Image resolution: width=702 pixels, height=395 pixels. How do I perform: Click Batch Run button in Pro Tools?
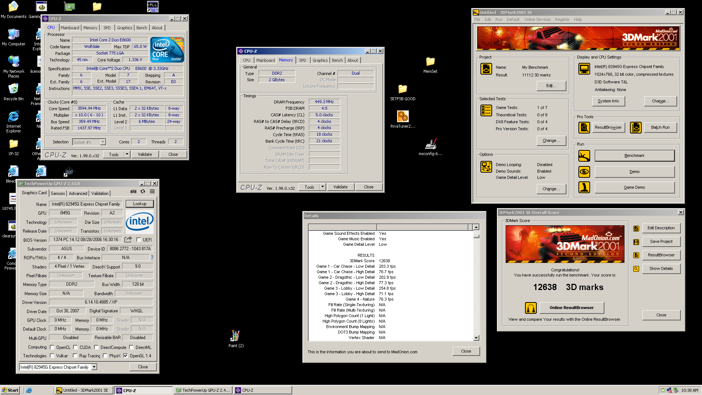(x=660, y=128)
